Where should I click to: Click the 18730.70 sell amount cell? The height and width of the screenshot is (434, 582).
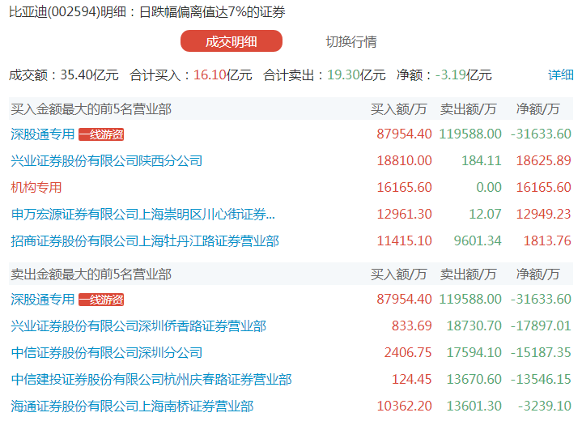474,326
